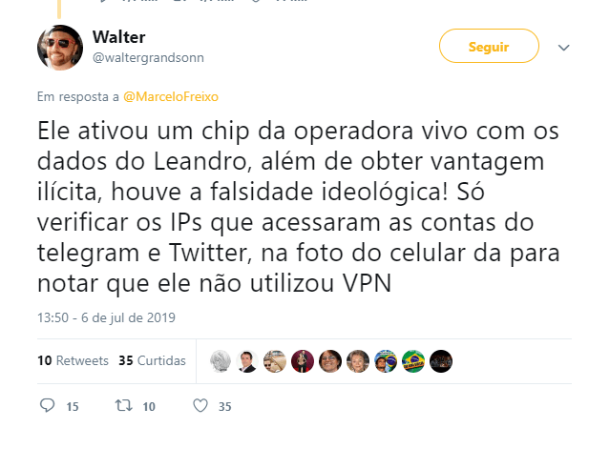
Task: Click the first gray-haired liker avatar
Action: coord(221,361)
